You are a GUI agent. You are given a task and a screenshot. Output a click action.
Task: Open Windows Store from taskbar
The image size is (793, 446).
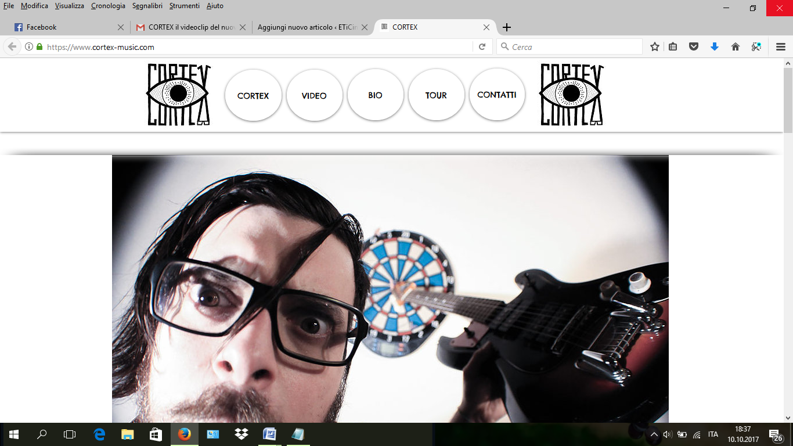[156, 434]
